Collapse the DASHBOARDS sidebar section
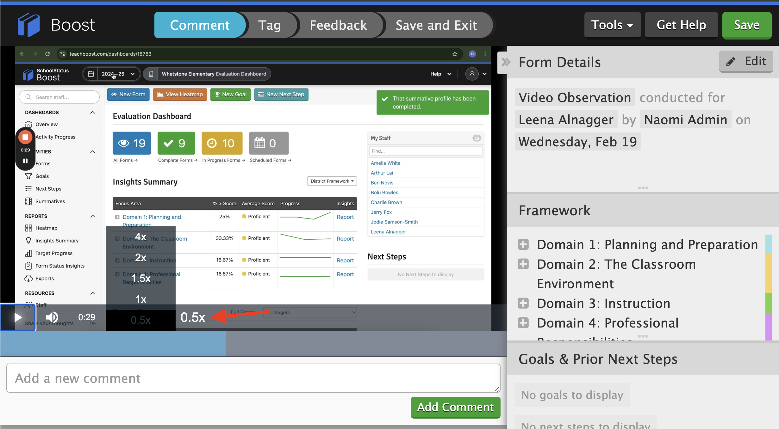779x429 pixels. tap(93, 112)
